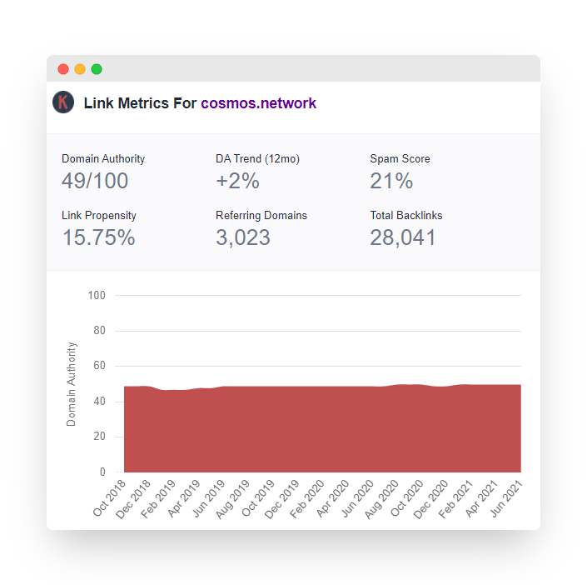Click the Jun 2020 x-axis label
587x585 pixels.
(358, 498)
